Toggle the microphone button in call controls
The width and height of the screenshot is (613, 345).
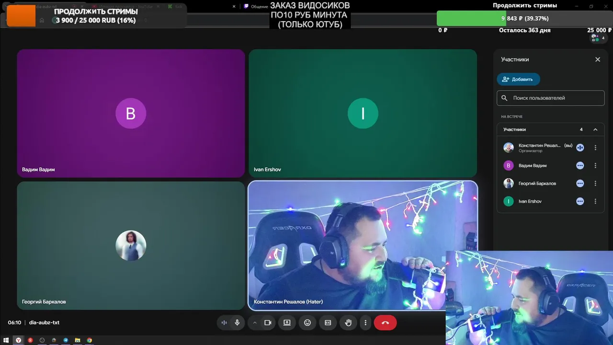pyautogui.click(x=237, y=322)
